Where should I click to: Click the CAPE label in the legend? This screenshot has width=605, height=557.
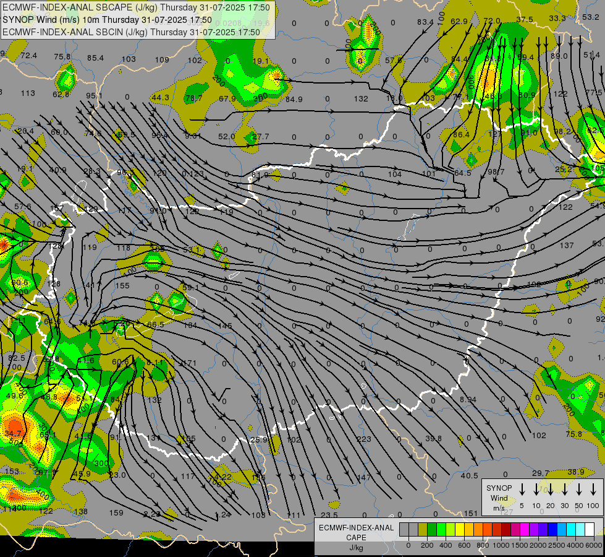click(x=356, y=537)
